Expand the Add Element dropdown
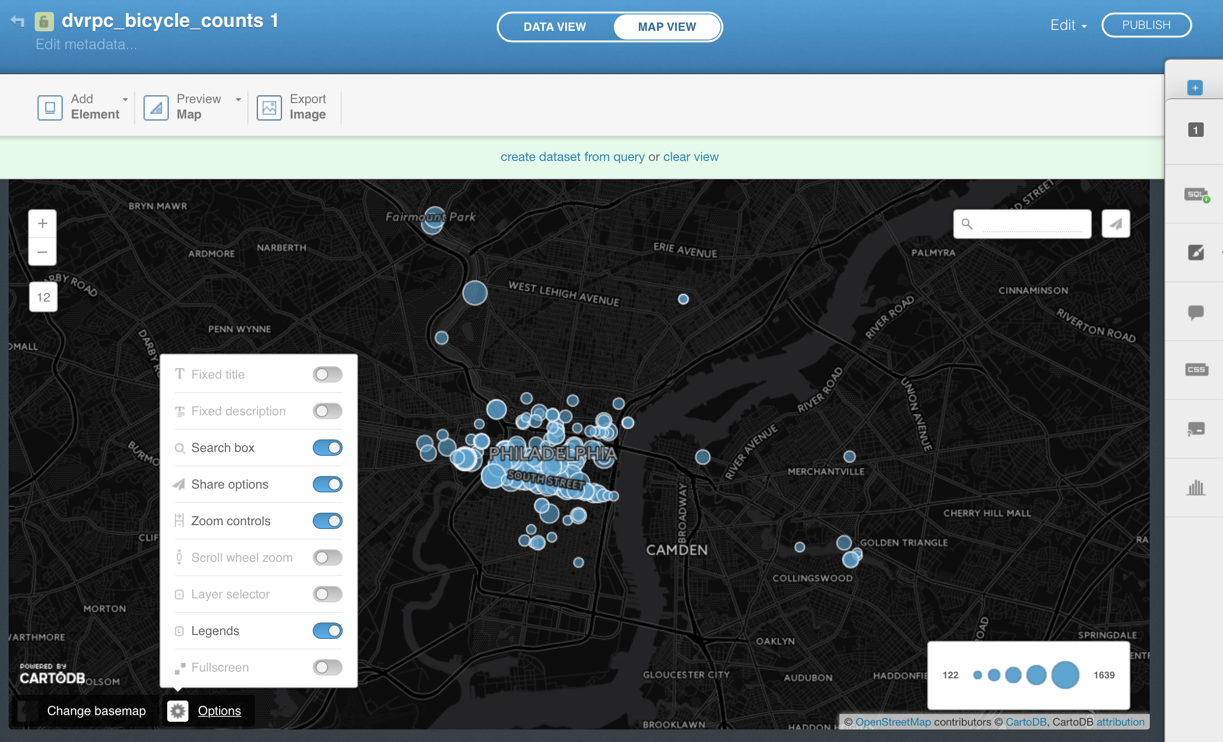The width and height of the screenshot is (1223, 742). [125, 99]
